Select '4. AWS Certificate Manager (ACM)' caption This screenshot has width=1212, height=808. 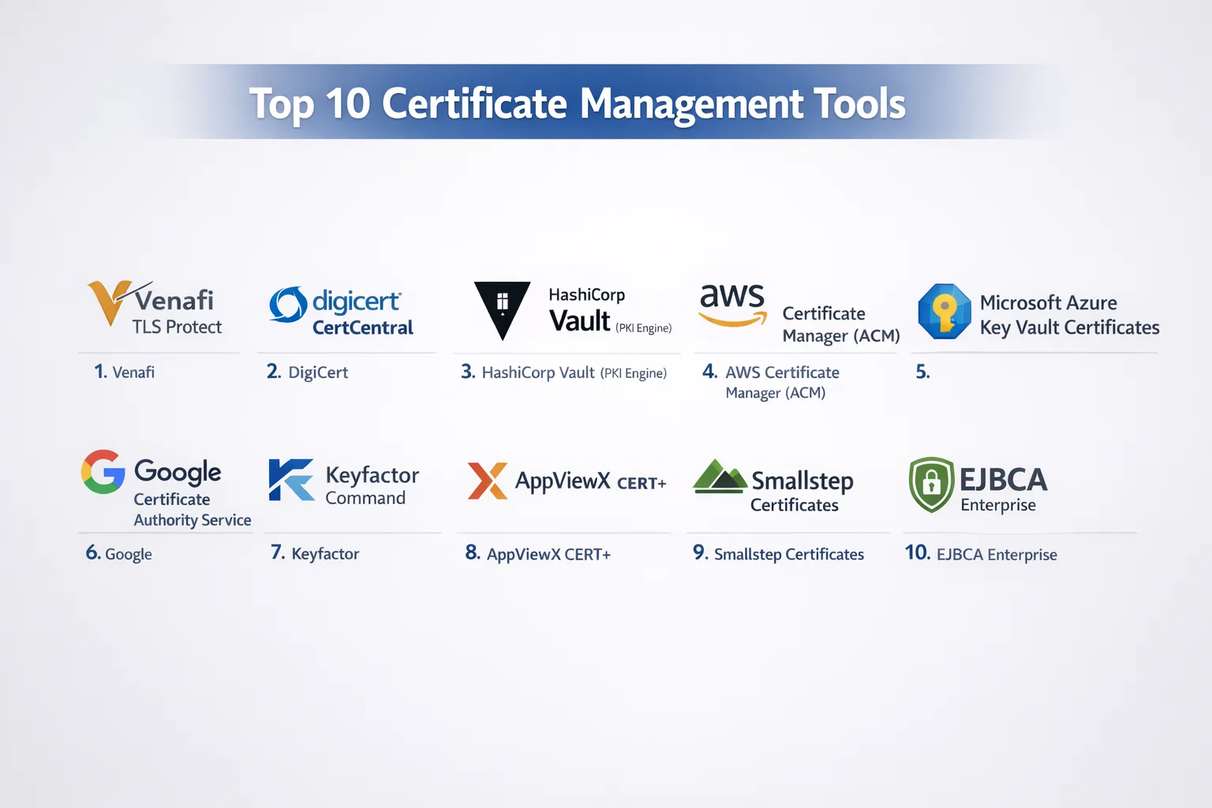coord(772,382)
